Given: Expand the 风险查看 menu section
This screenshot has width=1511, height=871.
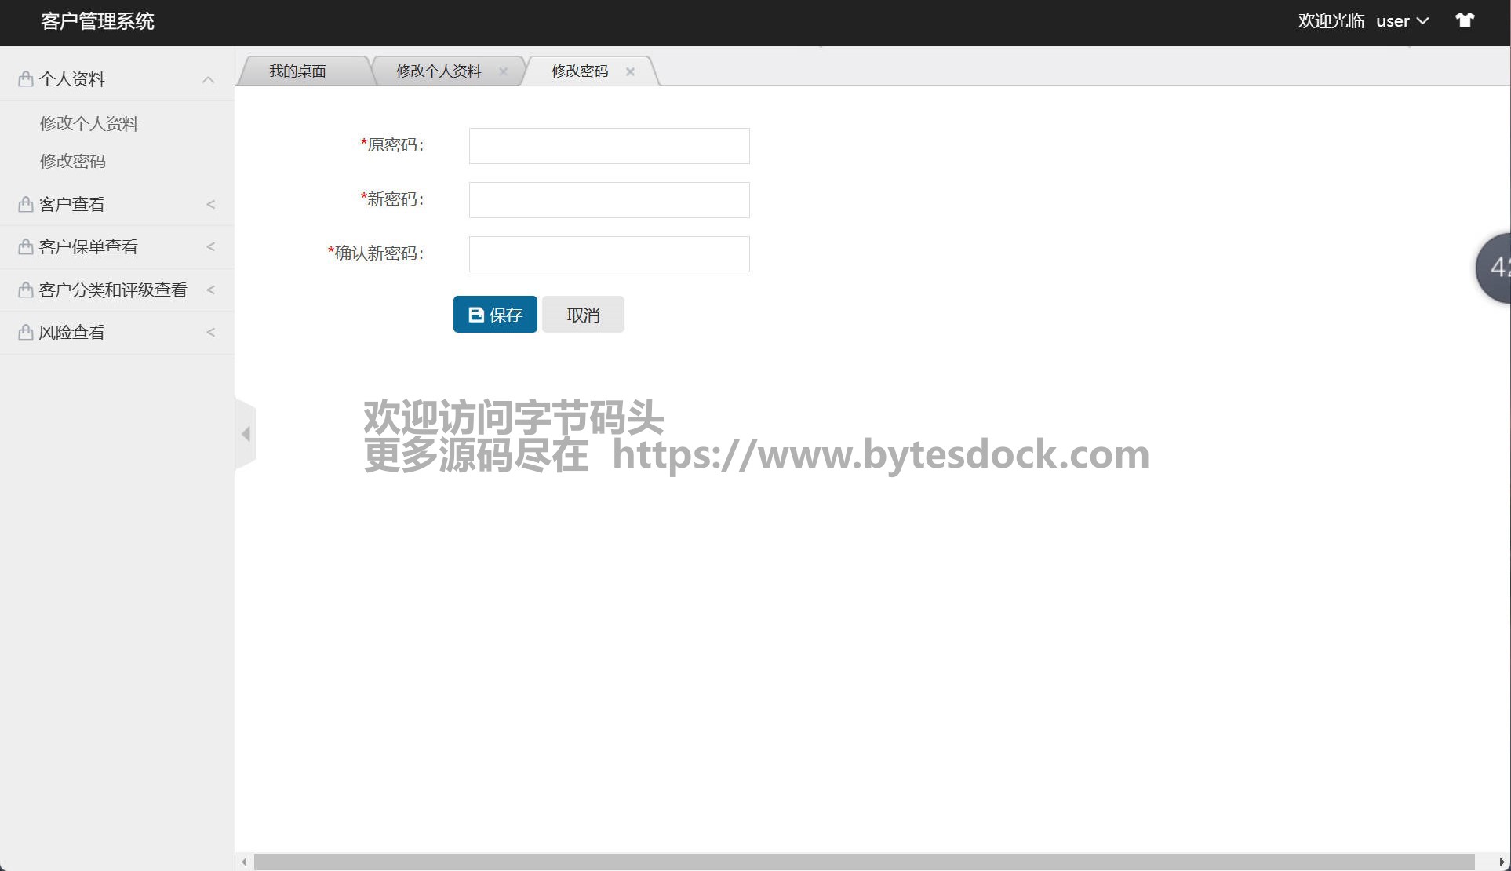Looking at the screenshot, I should coord(210,332).
